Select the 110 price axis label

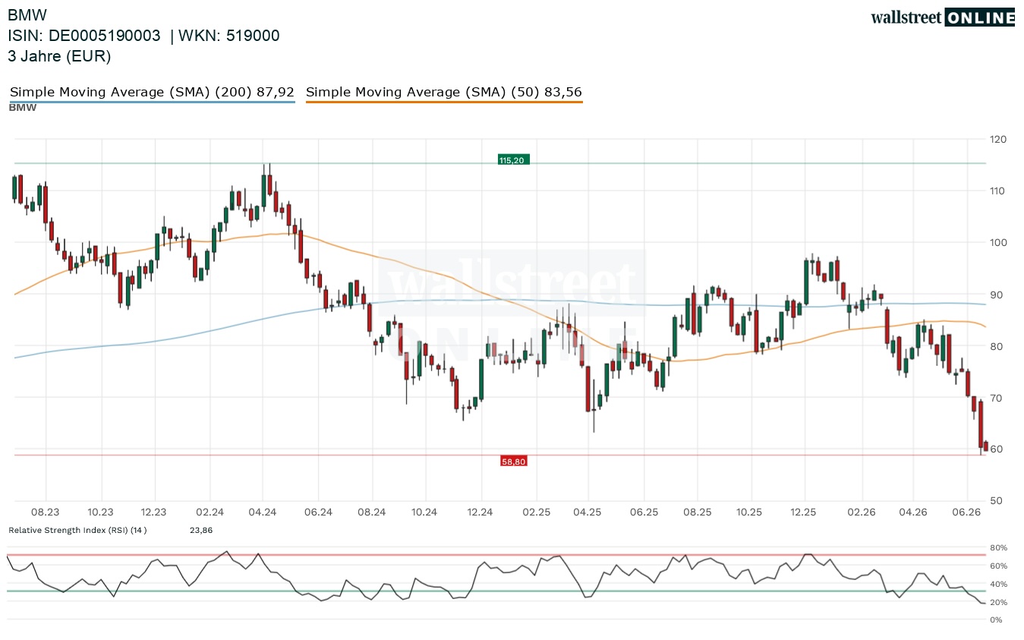997,191
